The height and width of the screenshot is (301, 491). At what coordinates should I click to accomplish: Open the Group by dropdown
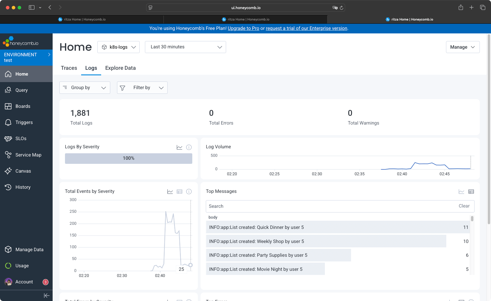coord(85,88)
